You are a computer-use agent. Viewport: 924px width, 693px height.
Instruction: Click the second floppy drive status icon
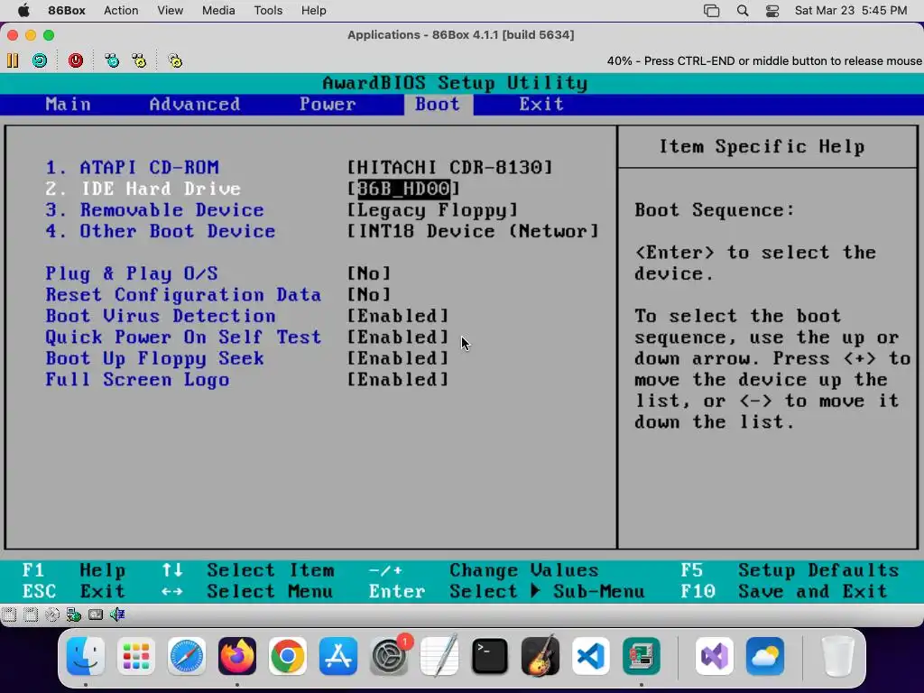coord(31,615)
